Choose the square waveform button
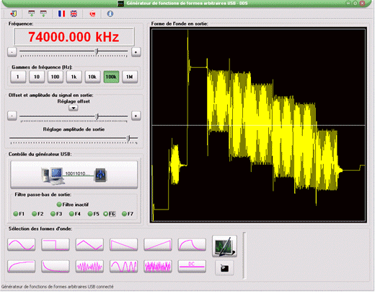Image resolution: width=375 pixels, height=292 pixels. [x=56, y=244]
